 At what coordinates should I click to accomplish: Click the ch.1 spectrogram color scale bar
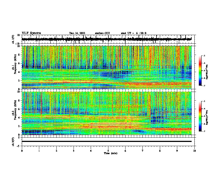click(200, 71)
